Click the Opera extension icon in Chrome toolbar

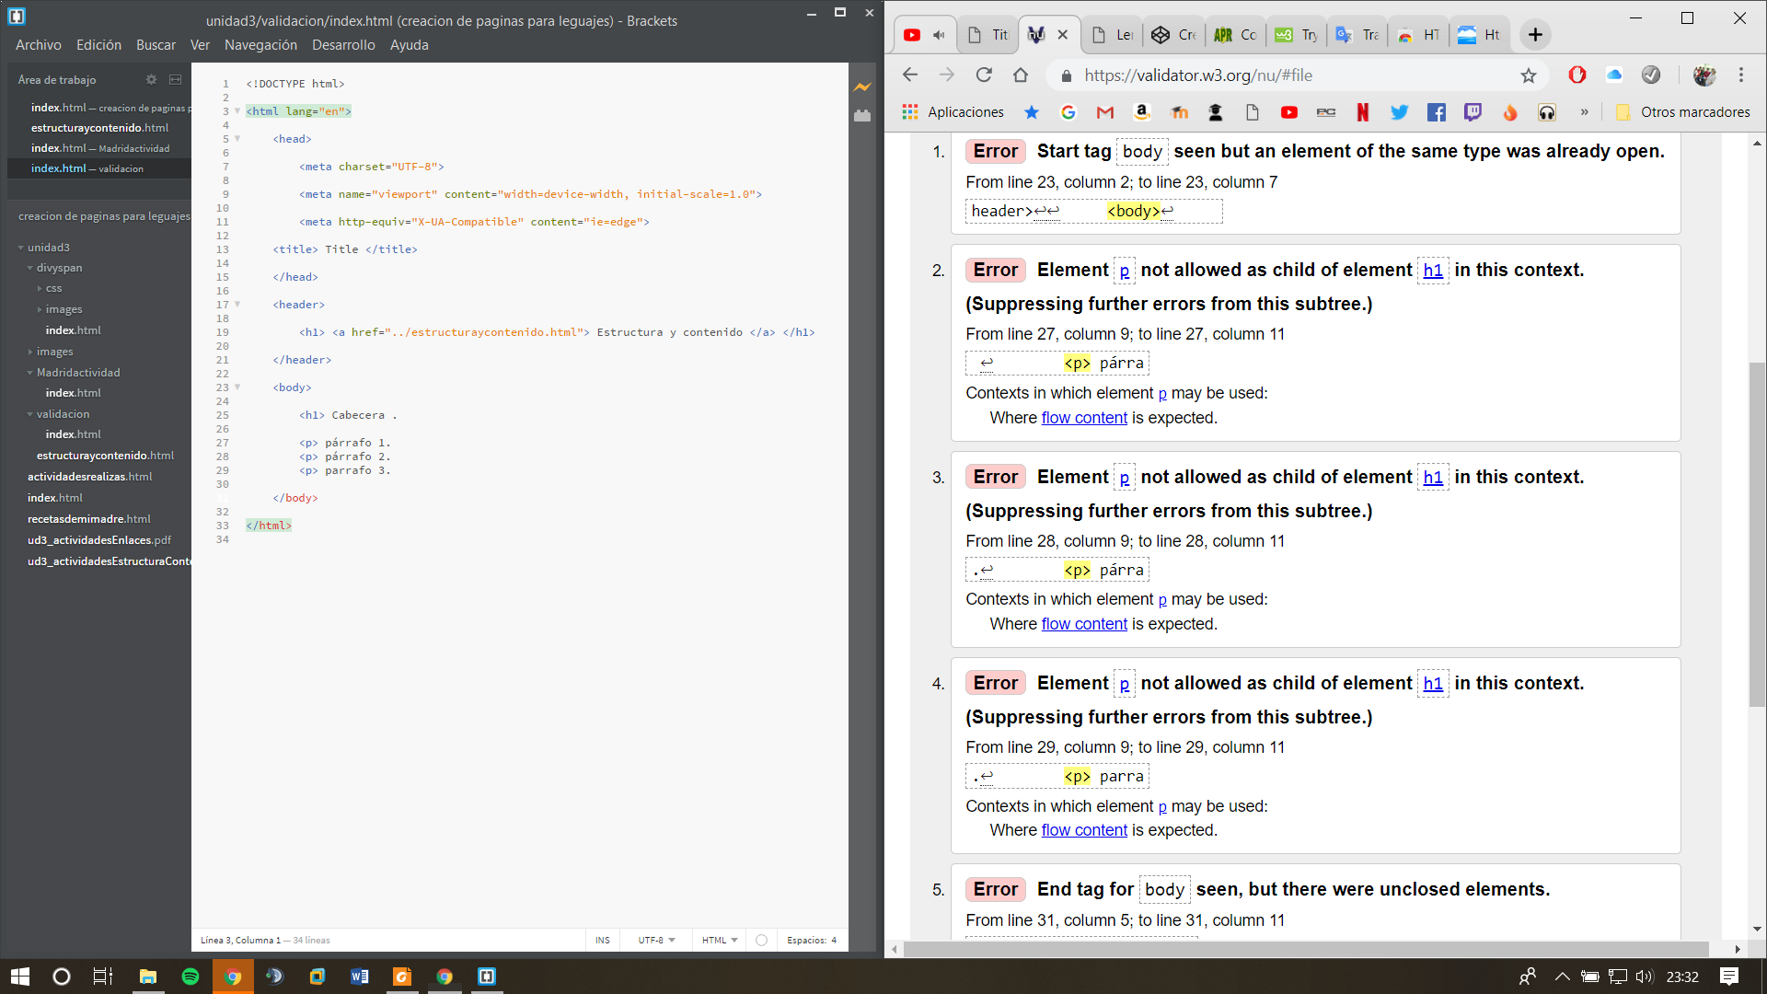(1577, 75)
